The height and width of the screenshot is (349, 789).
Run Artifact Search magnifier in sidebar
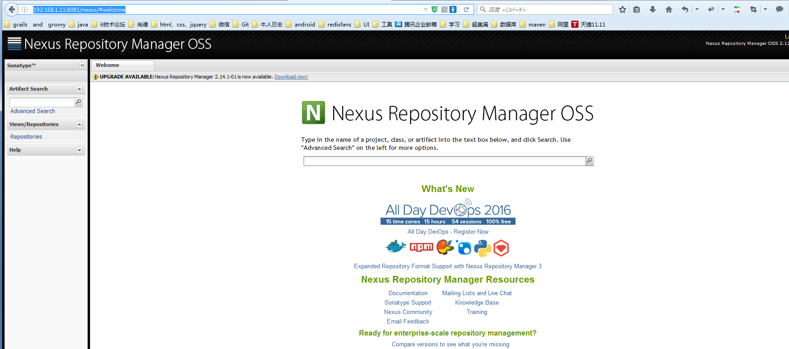click(78, 102)
